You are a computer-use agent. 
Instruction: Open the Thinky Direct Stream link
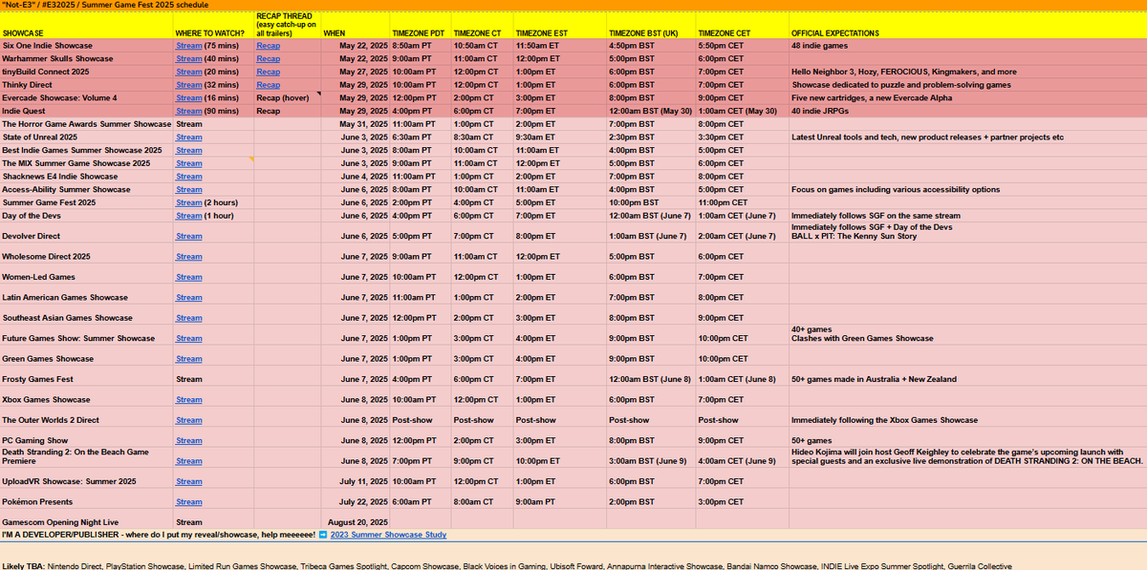(188, 85)
